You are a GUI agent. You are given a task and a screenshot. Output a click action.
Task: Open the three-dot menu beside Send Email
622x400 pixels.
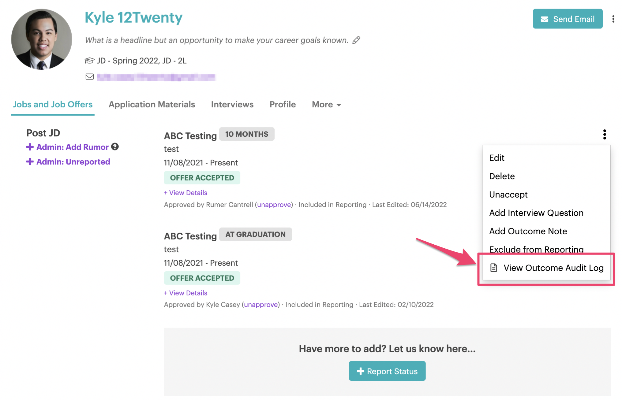click(x=613, y=19)
